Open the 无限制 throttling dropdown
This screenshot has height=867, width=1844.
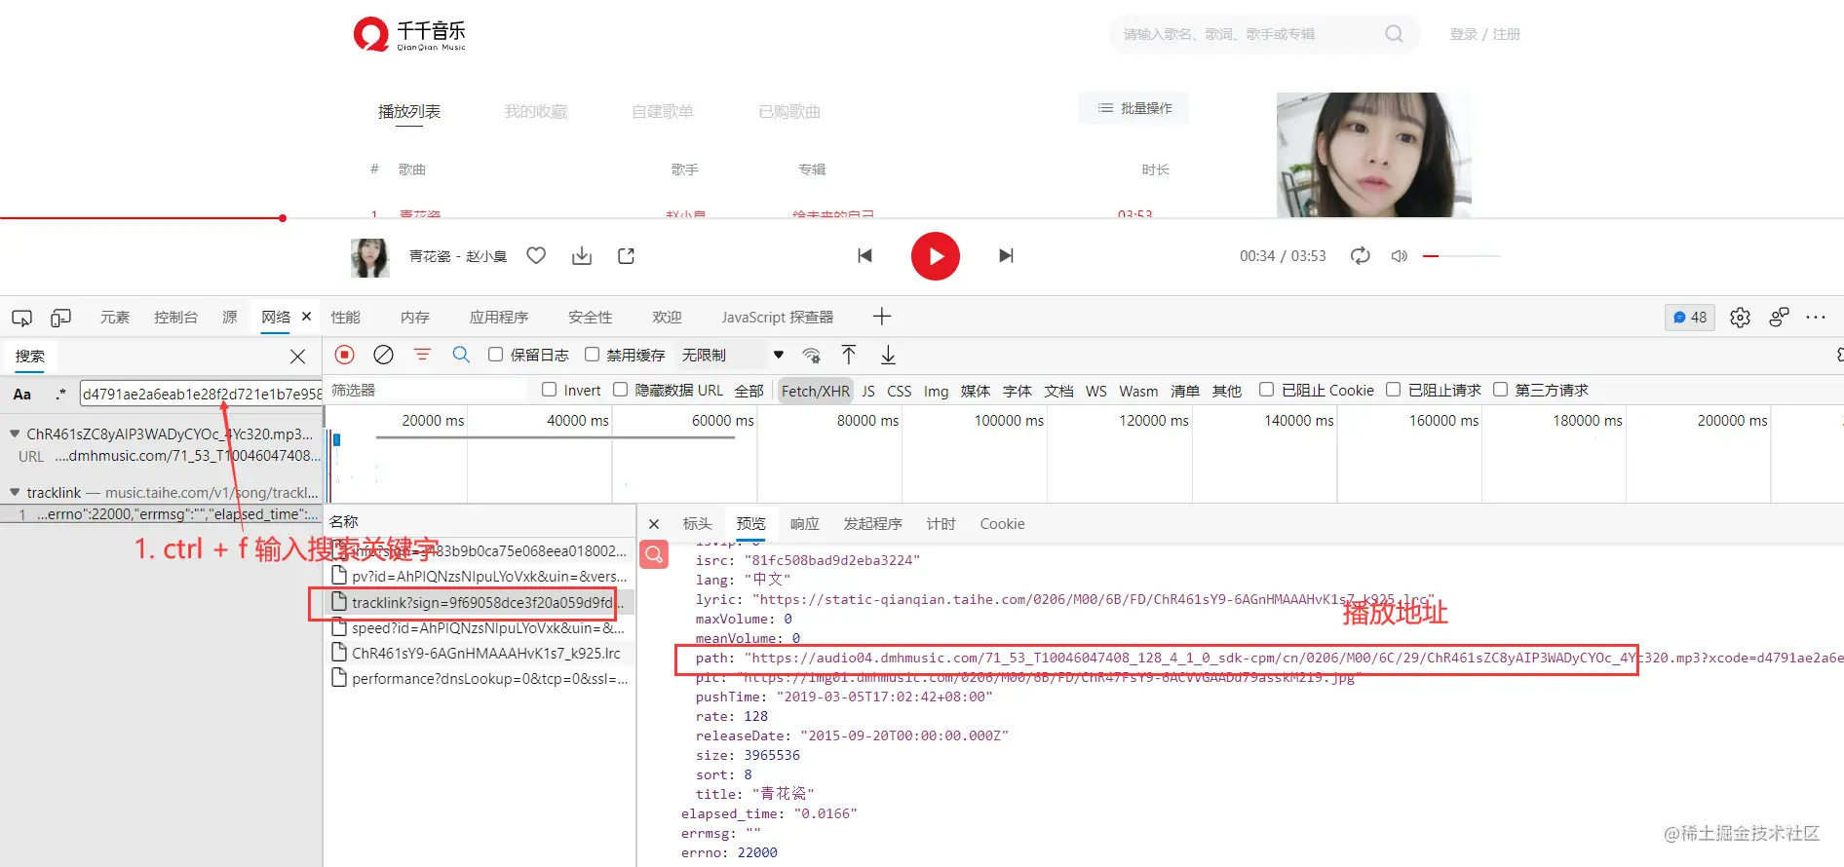pos(733,355)
